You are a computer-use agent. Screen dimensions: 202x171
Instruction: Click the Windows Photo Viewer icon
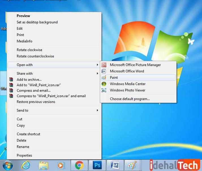tap(104, 90)
